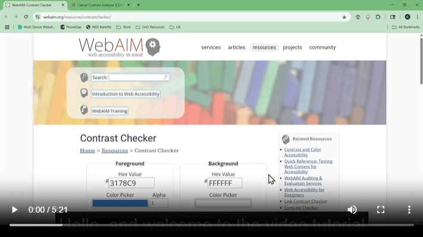Open the browser extensions puzzle icon
Image resolution: width=423 pixels, height=237 pixels.
point(378,17)
